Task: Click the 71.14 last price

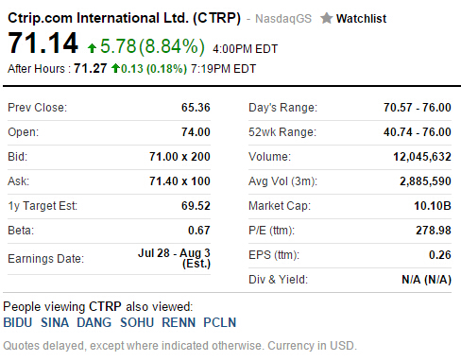Action: pos(43,43)
